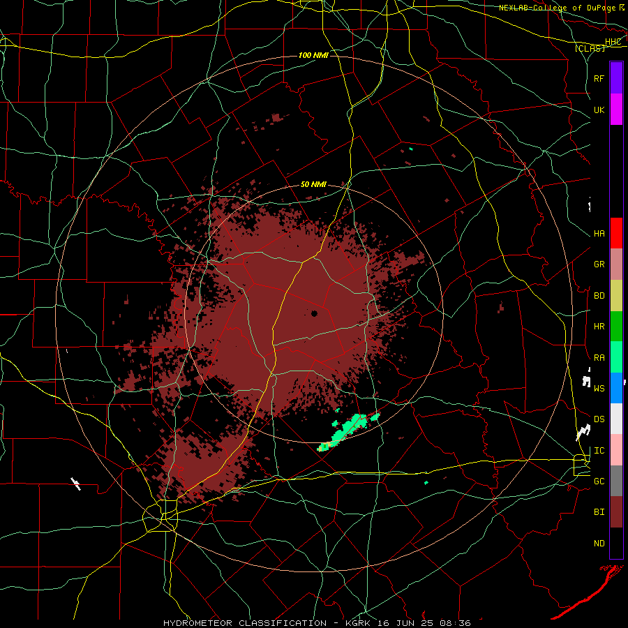Click the WS legend label
The width and height of the screenshot is (628, 628).
(599, 389)
